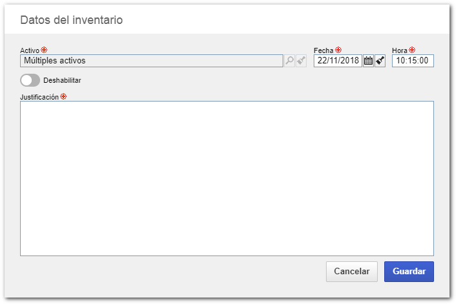This screenshot has width=456, height=304.
Task: Clear the Fecha date with the broom icon
Action: click(380, 61)
